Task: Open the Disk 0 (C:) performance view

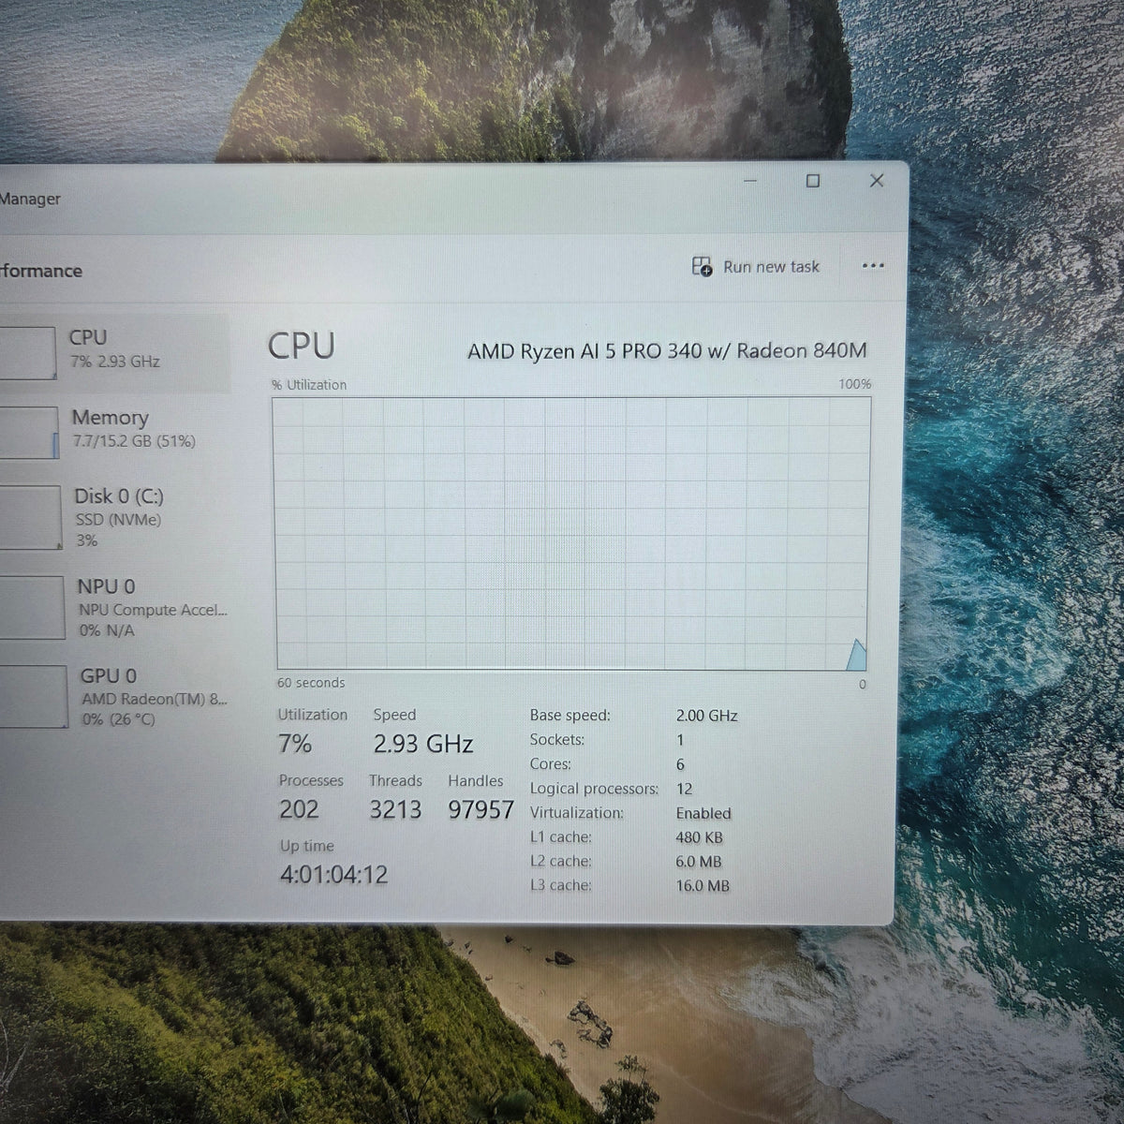Action: pos(114,518)
